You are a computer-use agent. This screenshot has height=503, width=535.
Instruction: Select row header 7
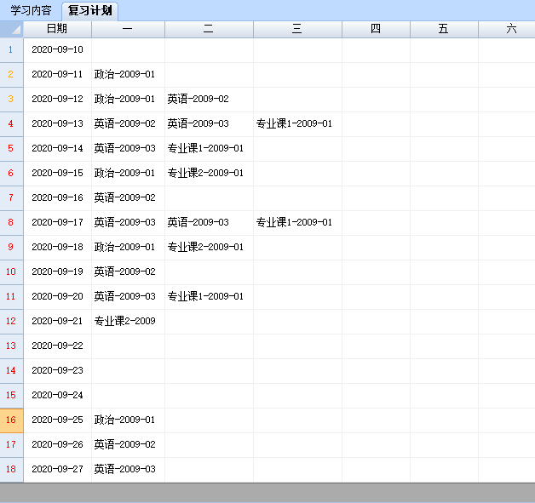pyautogui.click(x=12, y=198)
